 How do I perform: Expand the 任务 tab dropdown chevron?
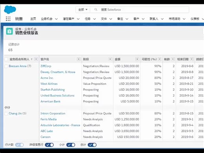(94, 19)
